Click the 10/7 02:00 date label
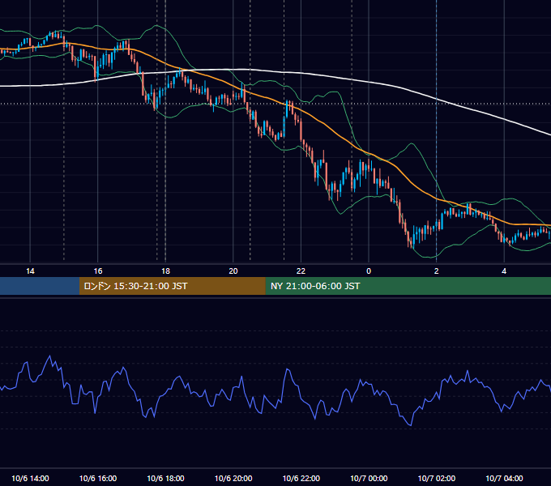This screenshot has height=486, width=551. (437, 478)
